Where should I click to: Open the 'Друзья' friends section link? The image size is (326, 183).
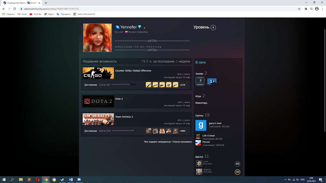tap(199, 156)
